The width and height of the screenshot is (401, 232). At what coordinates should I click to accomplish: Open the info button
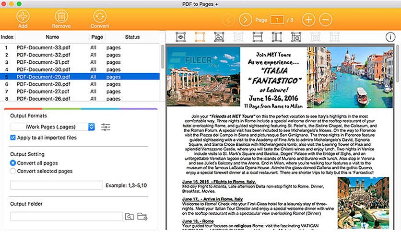(390, 37)
